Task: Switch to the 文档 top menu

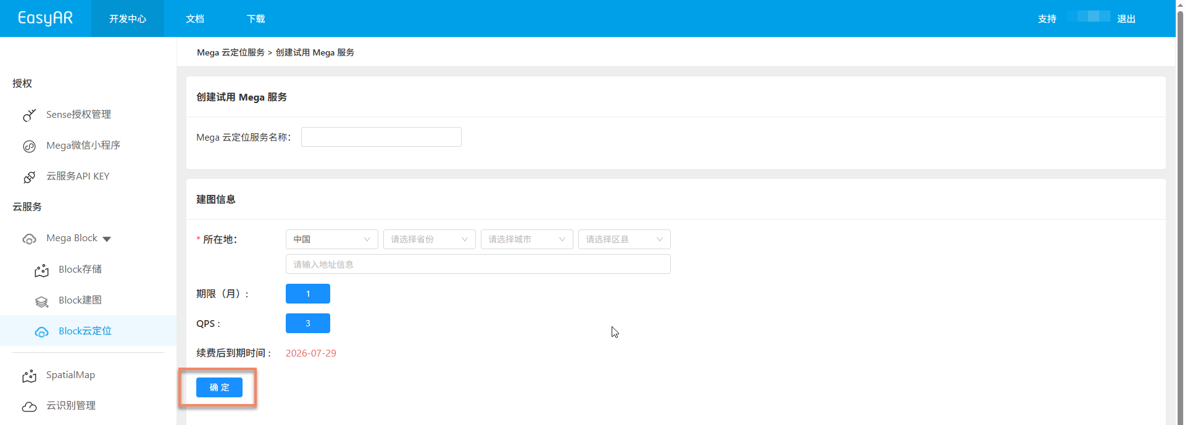Action: click(x=195, y=19)
